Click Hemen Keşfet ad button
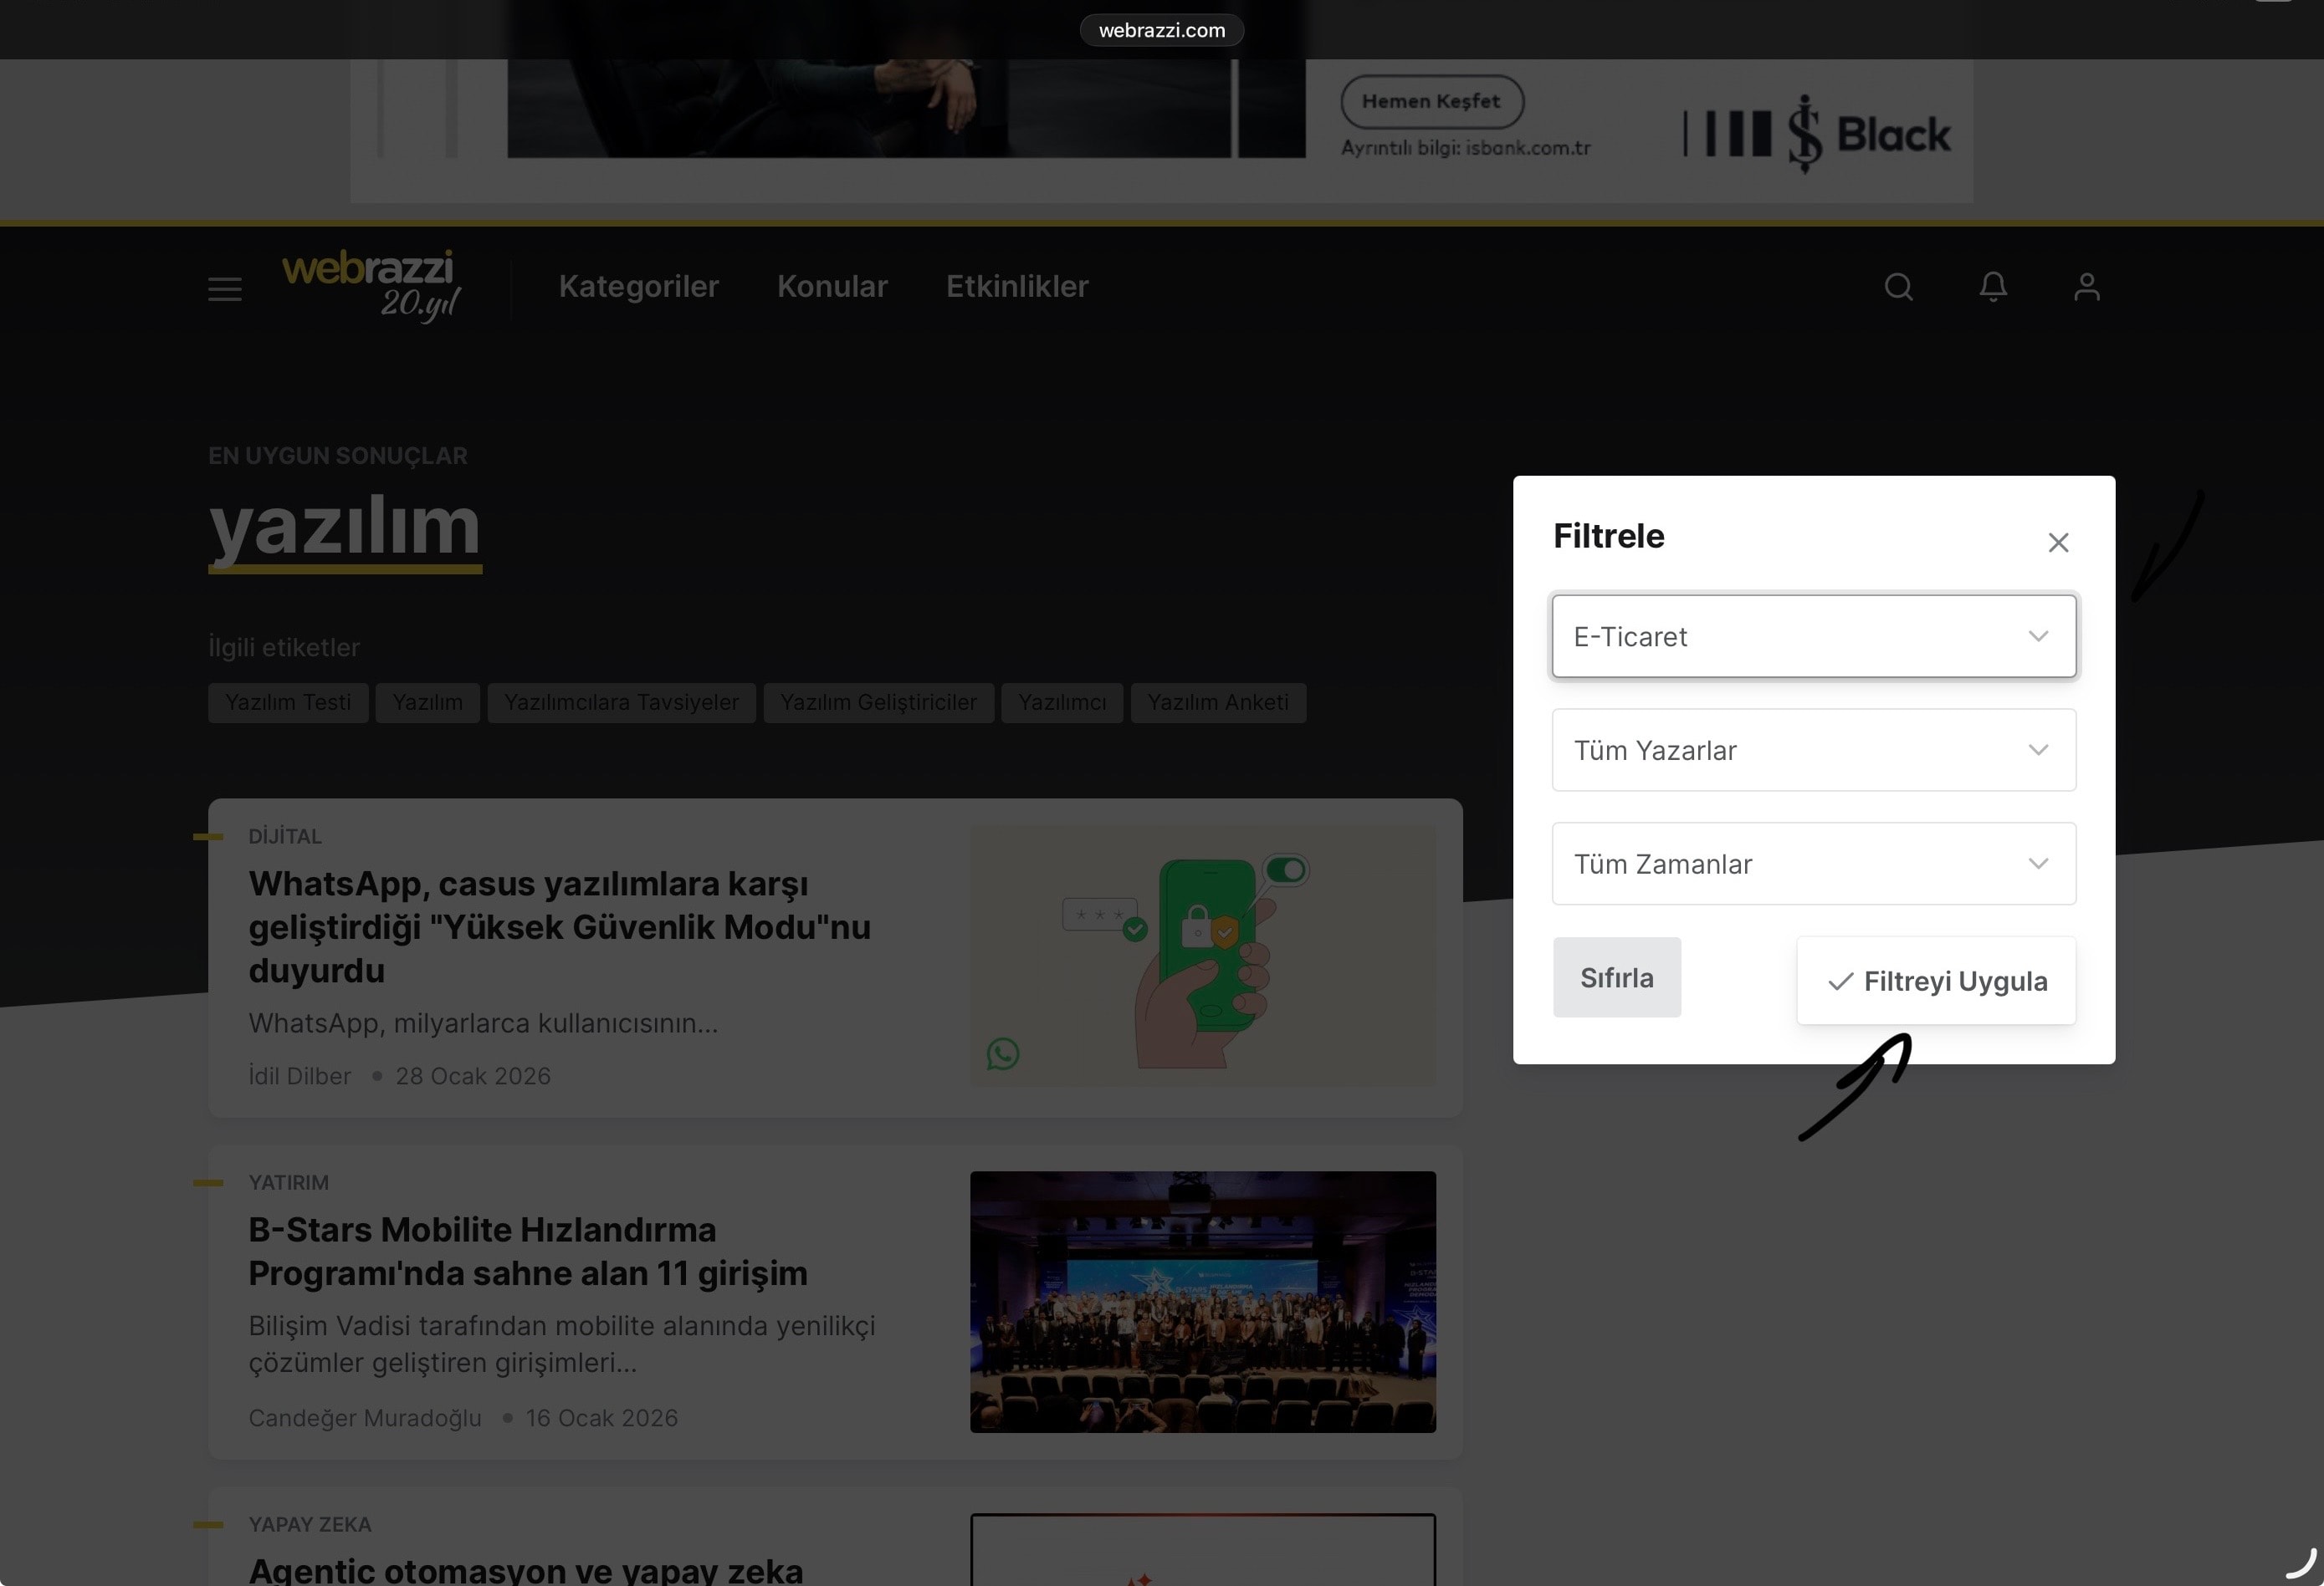Screen dimensions: 2324x1586 (x=1431, y=102)
